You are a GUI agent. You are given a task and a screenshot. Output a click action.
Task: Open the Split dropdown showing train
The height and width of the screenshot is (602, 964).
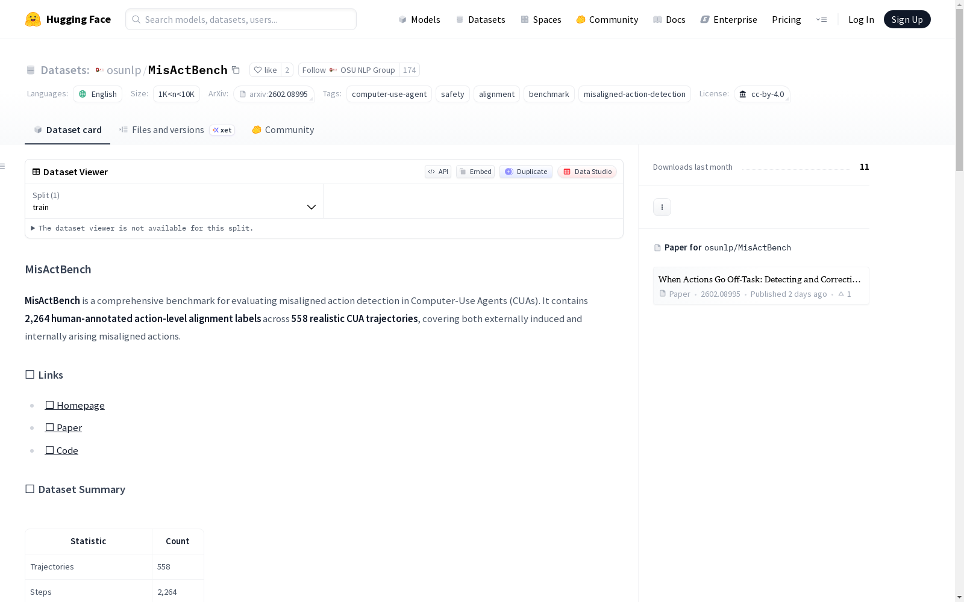175,201
